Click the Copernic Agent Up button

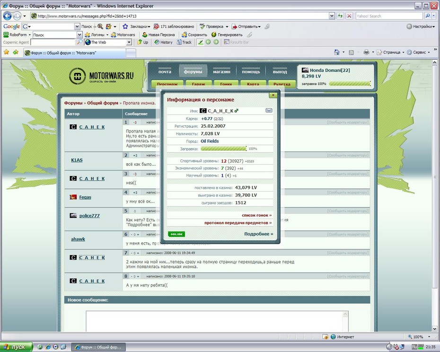142,42
